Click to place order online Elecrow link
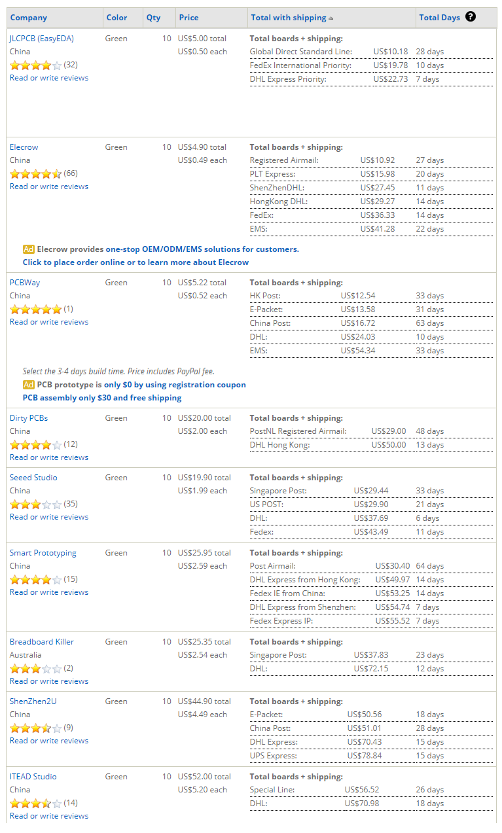 [x=136, y=262]
